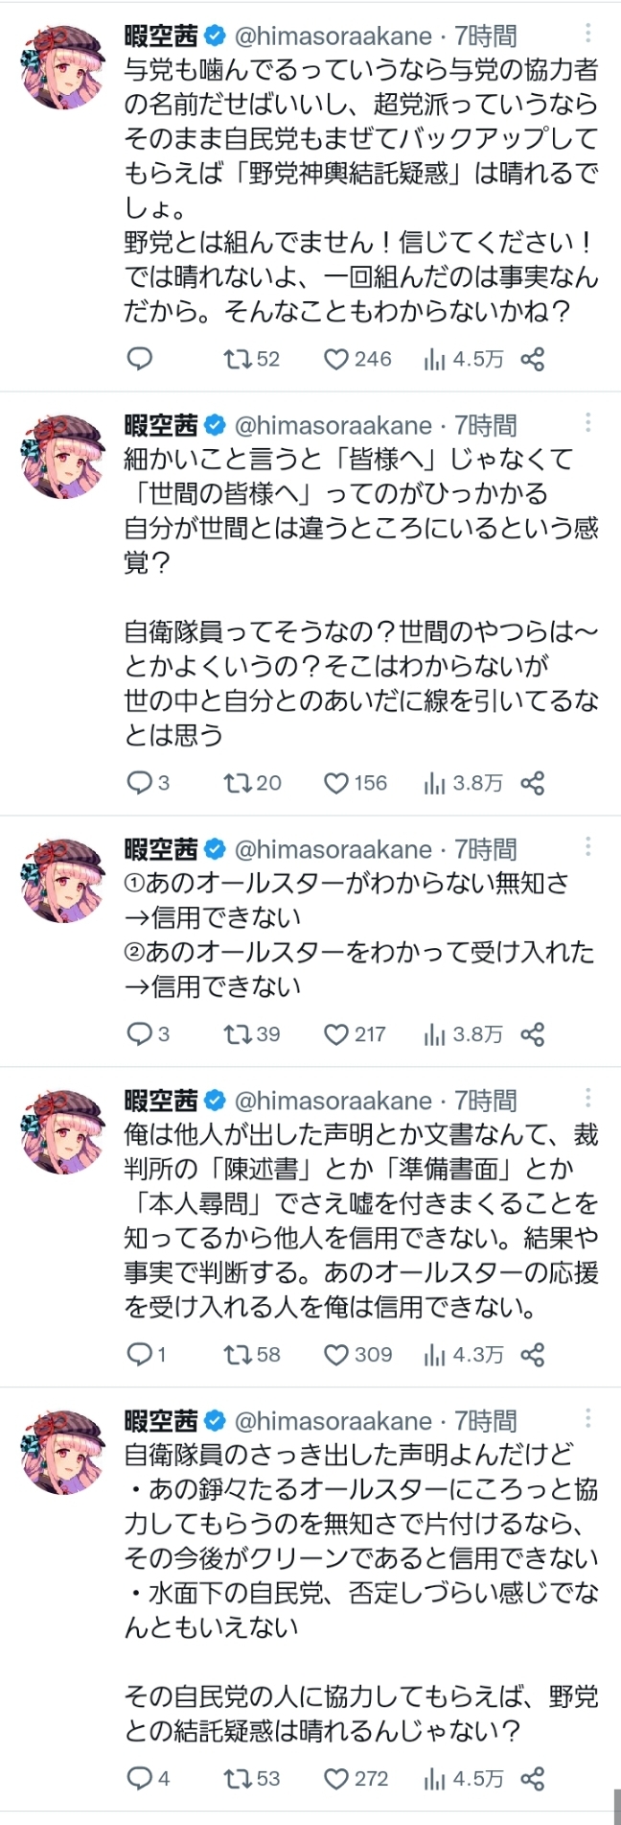Open more options on the 世間の皆様へ tweet
621x1825 pixels.
(x=587, y=423)
